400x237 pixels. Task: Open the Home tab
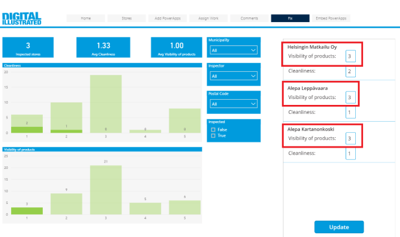[x=86, y=18]
